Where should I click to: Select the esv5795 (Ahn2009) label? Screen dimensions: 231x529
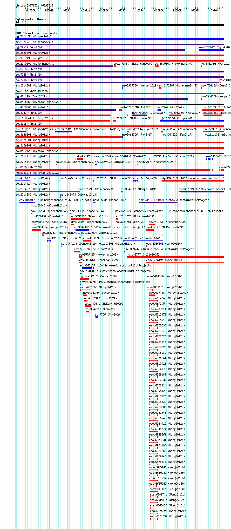29,69
